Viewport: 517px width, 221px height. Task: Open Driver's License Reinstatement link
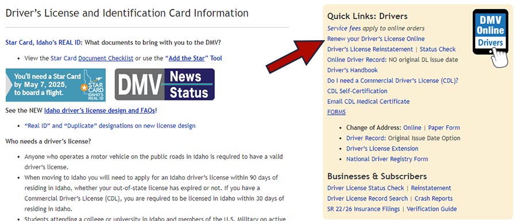click(370, 49)
